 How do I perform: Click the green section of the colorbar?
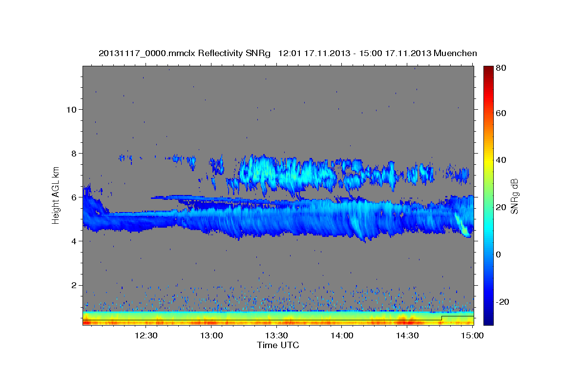pos(488,195)
